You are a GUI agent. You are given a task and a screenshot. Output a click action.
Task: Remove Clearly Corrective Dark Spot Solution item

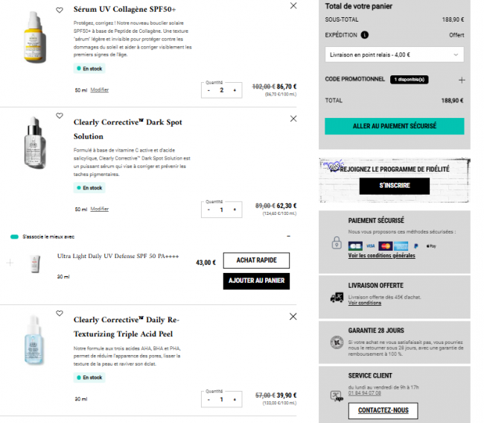coord(293,119)
